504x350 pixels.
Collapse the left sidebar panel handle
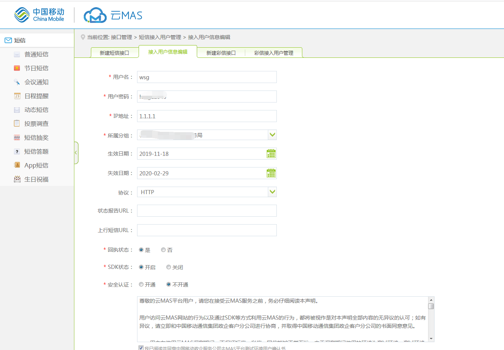coord(76,153)
